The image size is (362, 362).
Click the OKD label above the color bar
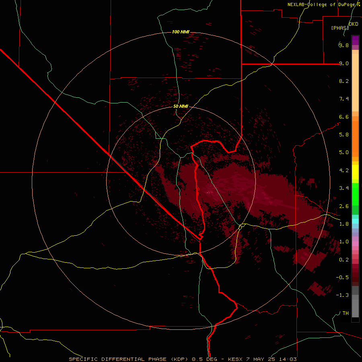pyautogui.click(x=354, y=24)
